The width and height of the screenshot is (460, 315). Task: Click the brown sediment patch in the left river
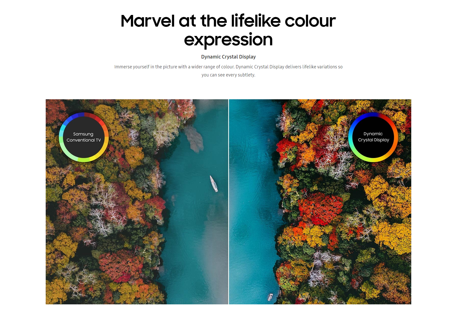[194, 138]
